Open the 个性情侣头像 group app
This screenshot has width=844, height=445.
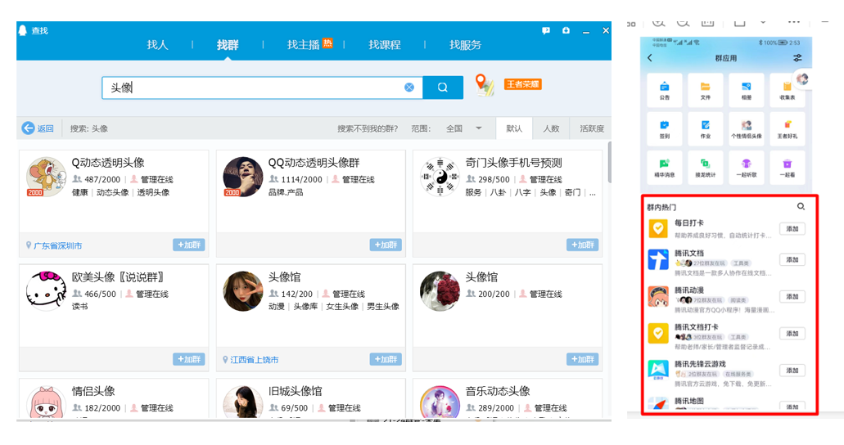[746, 128]
